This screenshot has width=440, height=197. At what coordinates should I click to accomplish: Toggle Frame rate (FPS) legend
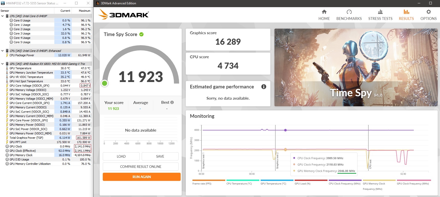(209, 182)
